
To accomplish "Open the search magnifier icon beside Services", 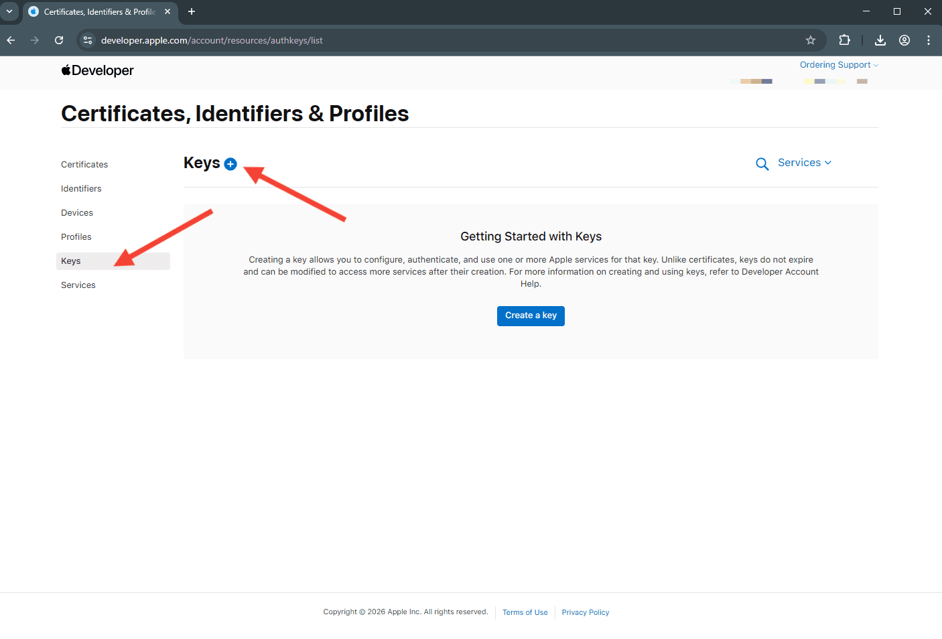I will (762, 163).
